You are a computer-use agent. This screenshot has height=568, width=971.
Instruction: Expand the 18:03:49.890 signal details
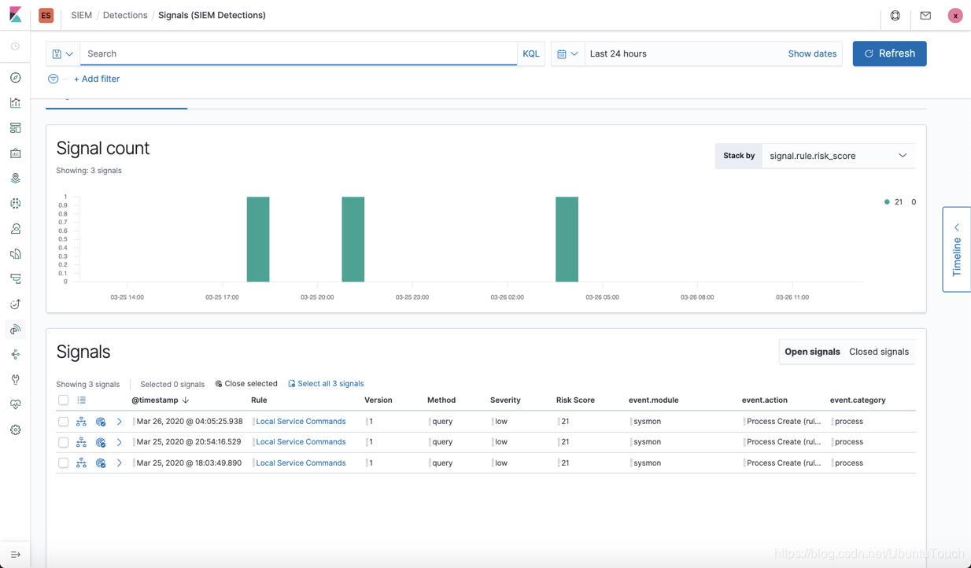tap(119, 463)
